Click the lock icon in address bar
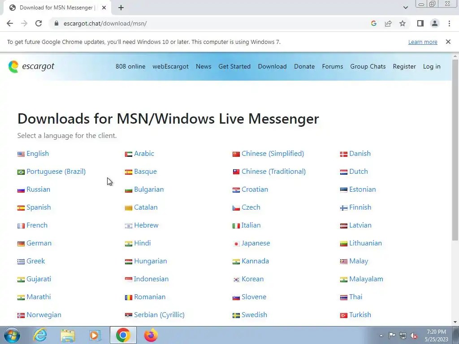Screen dimensions: 459x344 [56, 23]
